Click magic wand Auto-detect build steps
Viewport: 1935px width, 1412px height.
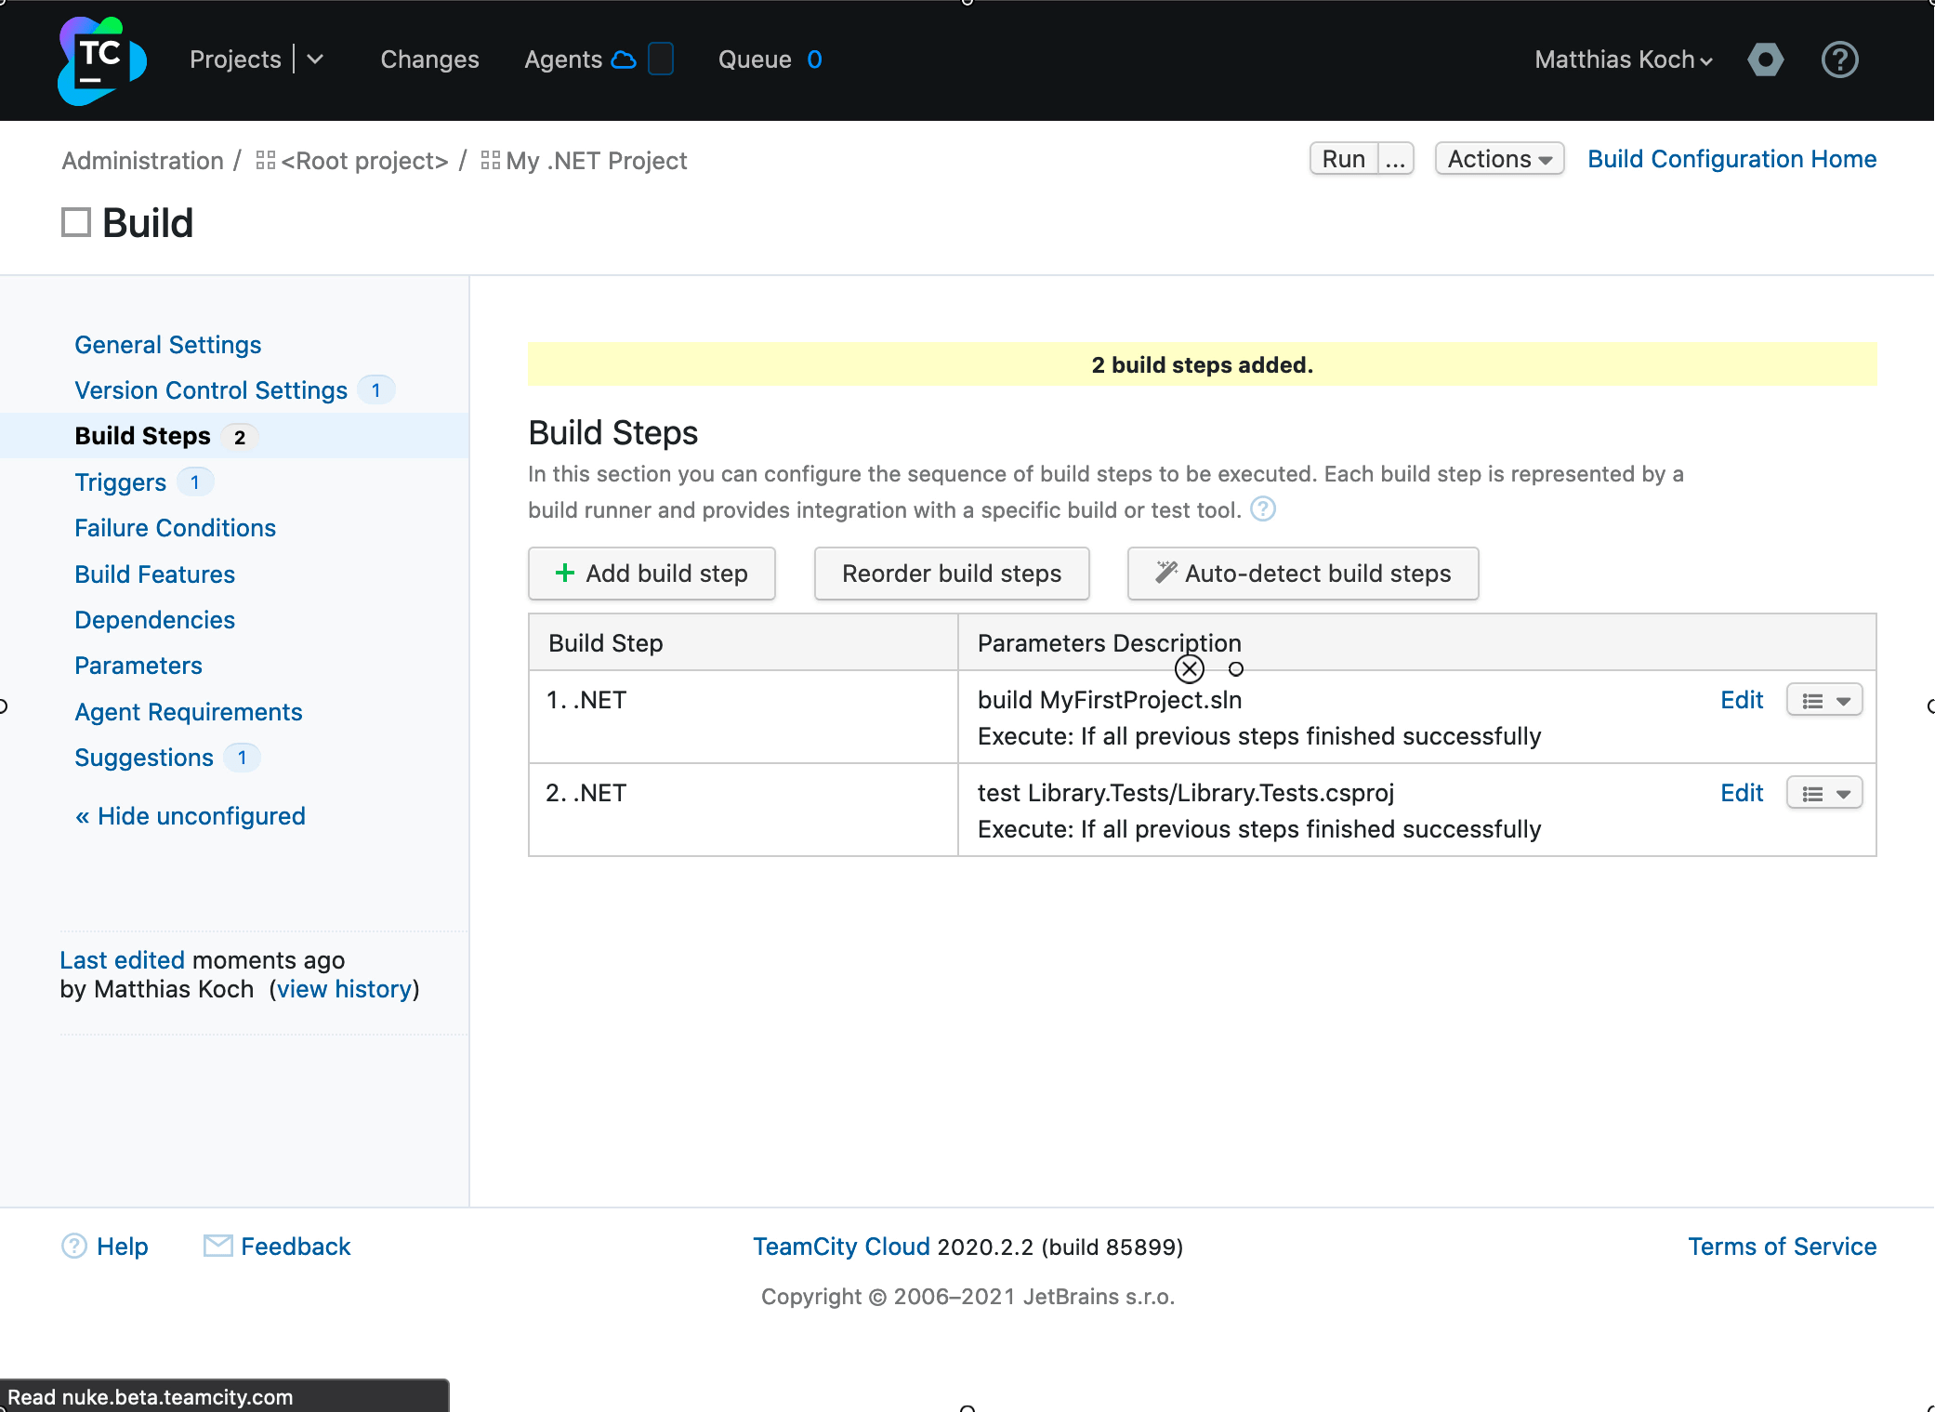[1302, 574]
